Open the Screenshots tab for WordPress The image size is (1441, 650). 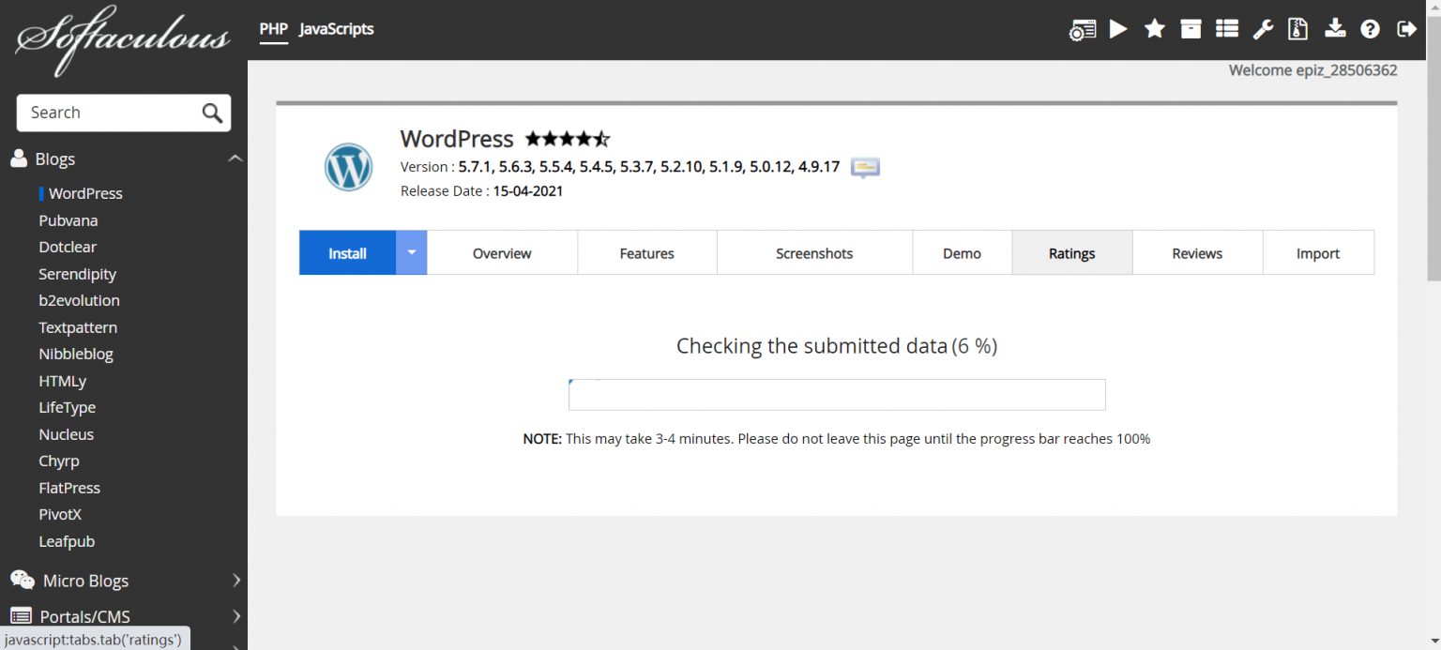pos(814,252)
